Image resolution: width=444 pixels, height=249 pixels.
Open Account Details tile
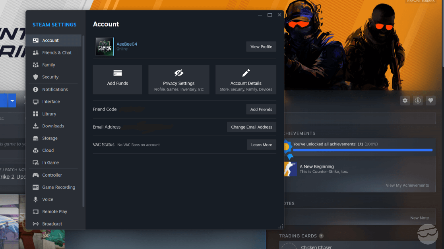[x=246, y=79]
